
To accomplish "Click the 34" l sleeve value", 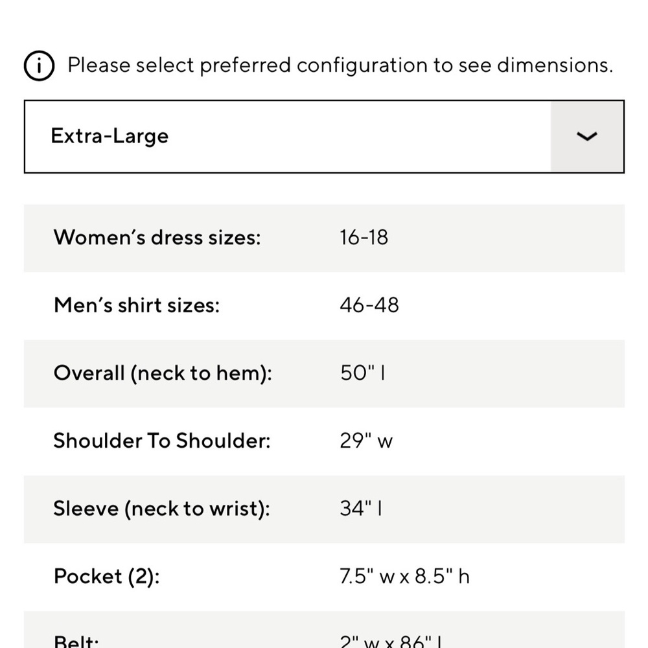I will [361, 508].
